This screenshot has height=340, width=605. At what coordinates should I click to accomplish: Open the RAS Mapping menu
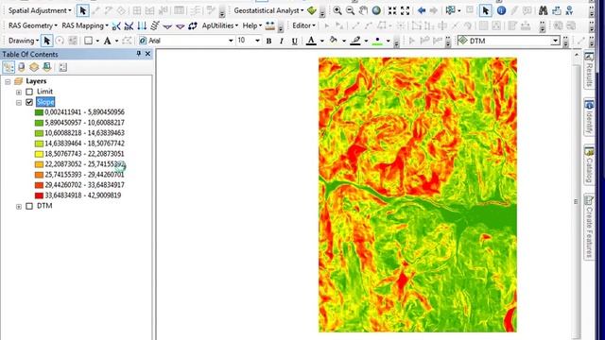click(85, 25)
